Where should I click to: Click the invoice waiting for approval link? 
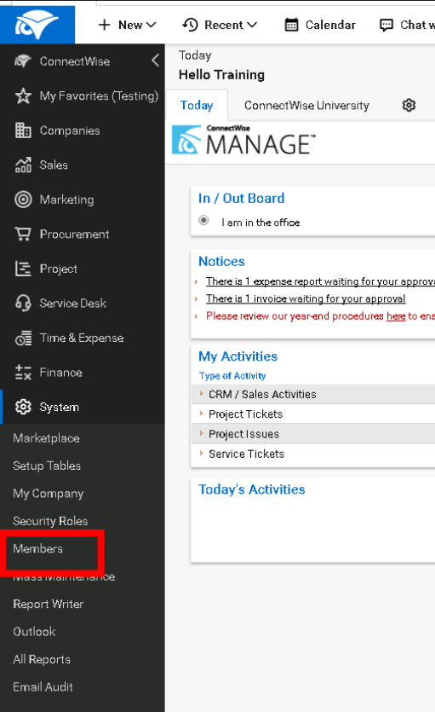[x=306, y=298]
